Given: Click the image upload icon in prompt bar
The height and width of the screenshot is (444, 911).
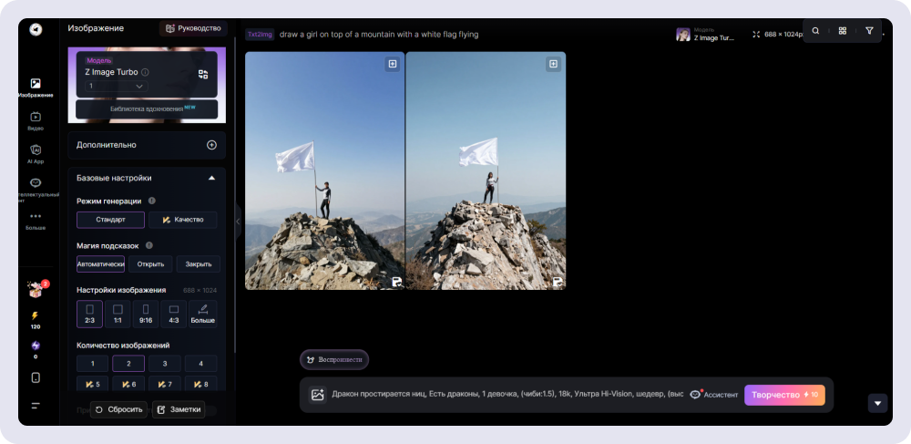Looking at the screenshot, I should (317, 395).
